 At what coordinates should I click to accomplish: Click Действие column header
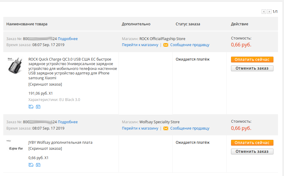[x=240, y=24]
